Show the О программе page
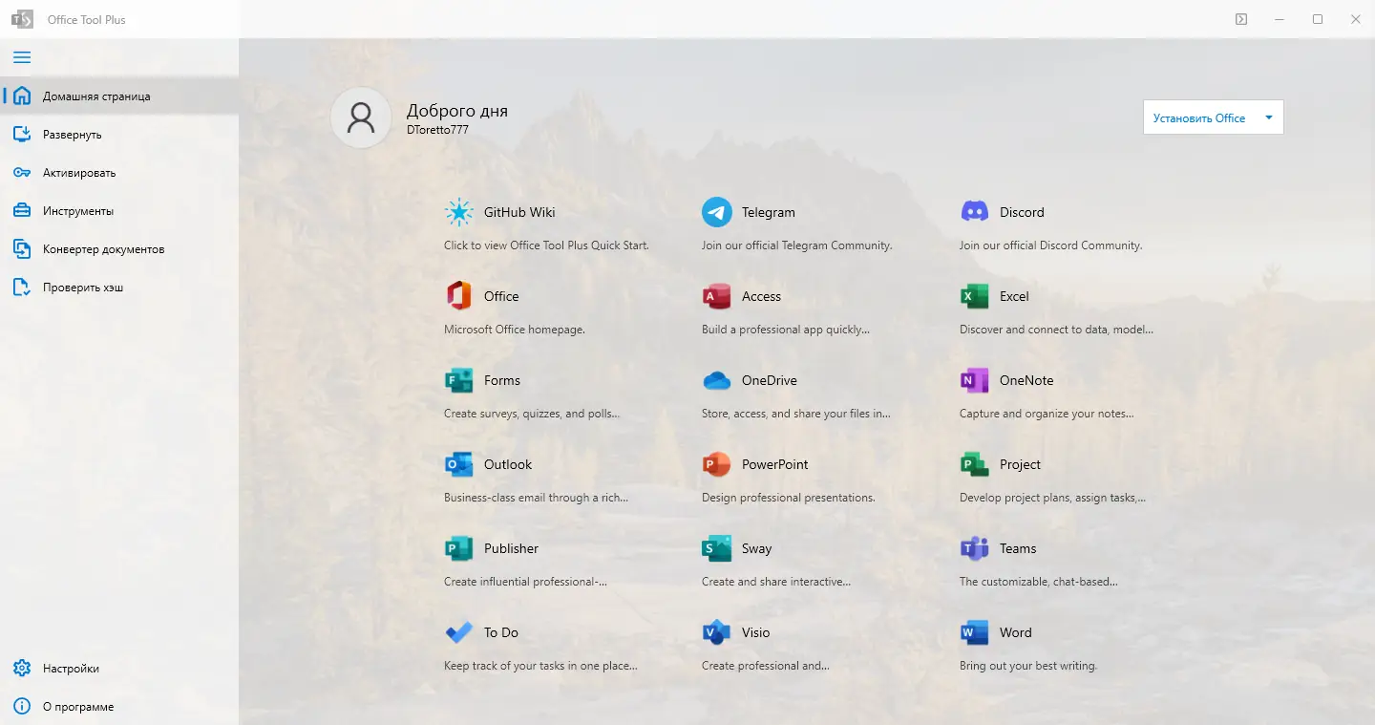 [x=119, y=706]
